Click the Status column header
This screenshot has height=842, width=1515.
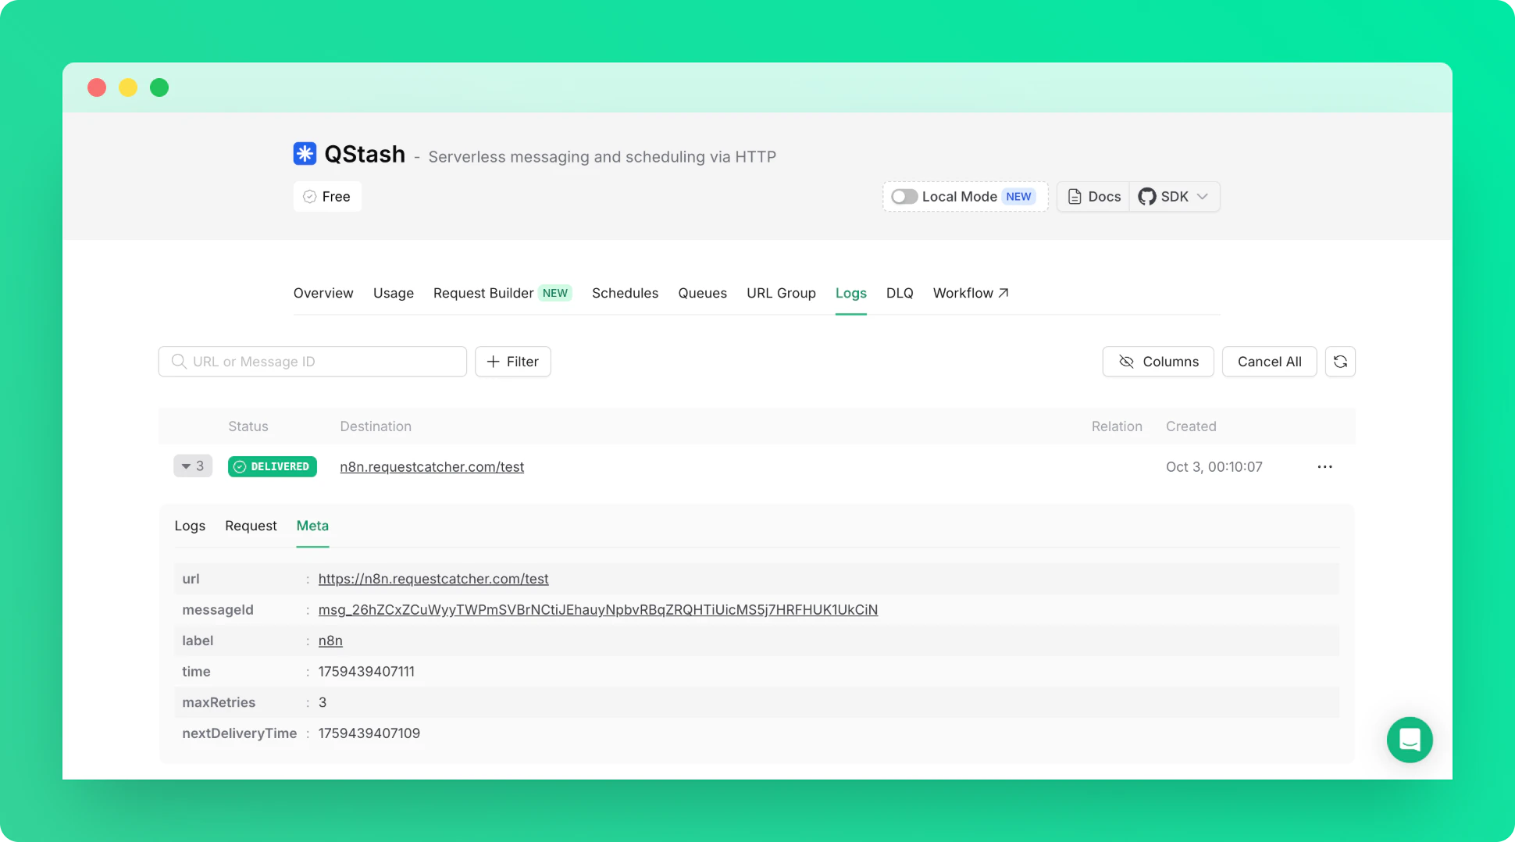click(x=248, y=426)
